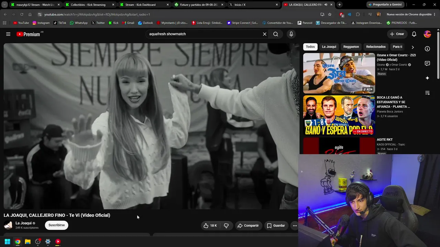Open the Ozuna x Omar Courtz ZIZI thumbnail
The image size is (440, 247).
coord(339,73)
